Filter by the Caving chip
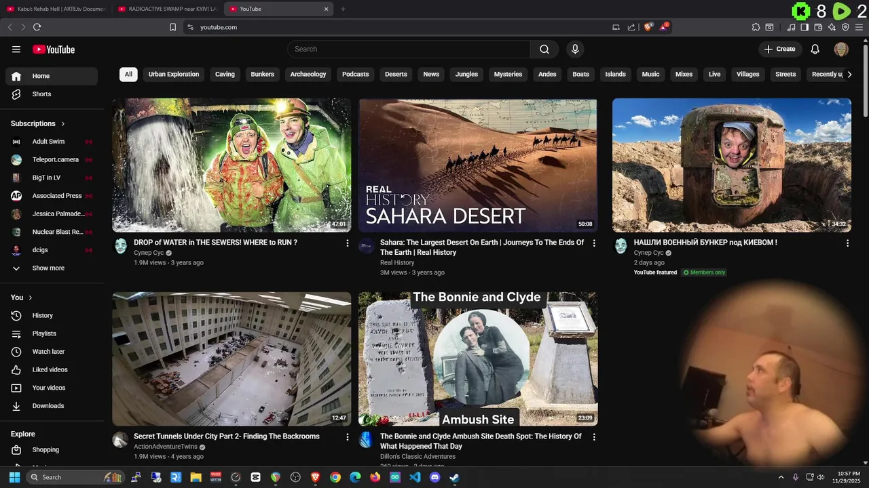The width and height of the screenshot is (869, 488). (x=225, y=74)
